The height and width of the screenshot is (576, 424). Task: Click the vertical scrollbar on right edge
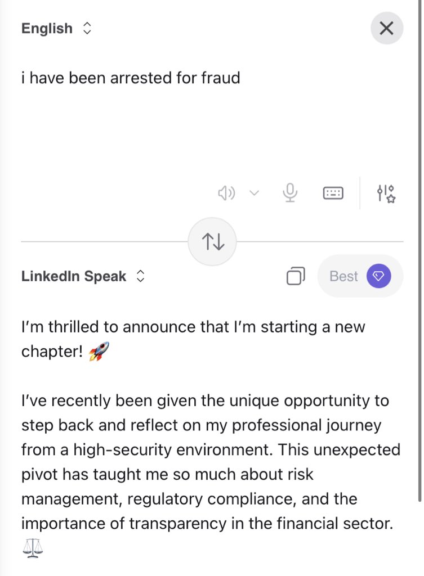(420, 337)
